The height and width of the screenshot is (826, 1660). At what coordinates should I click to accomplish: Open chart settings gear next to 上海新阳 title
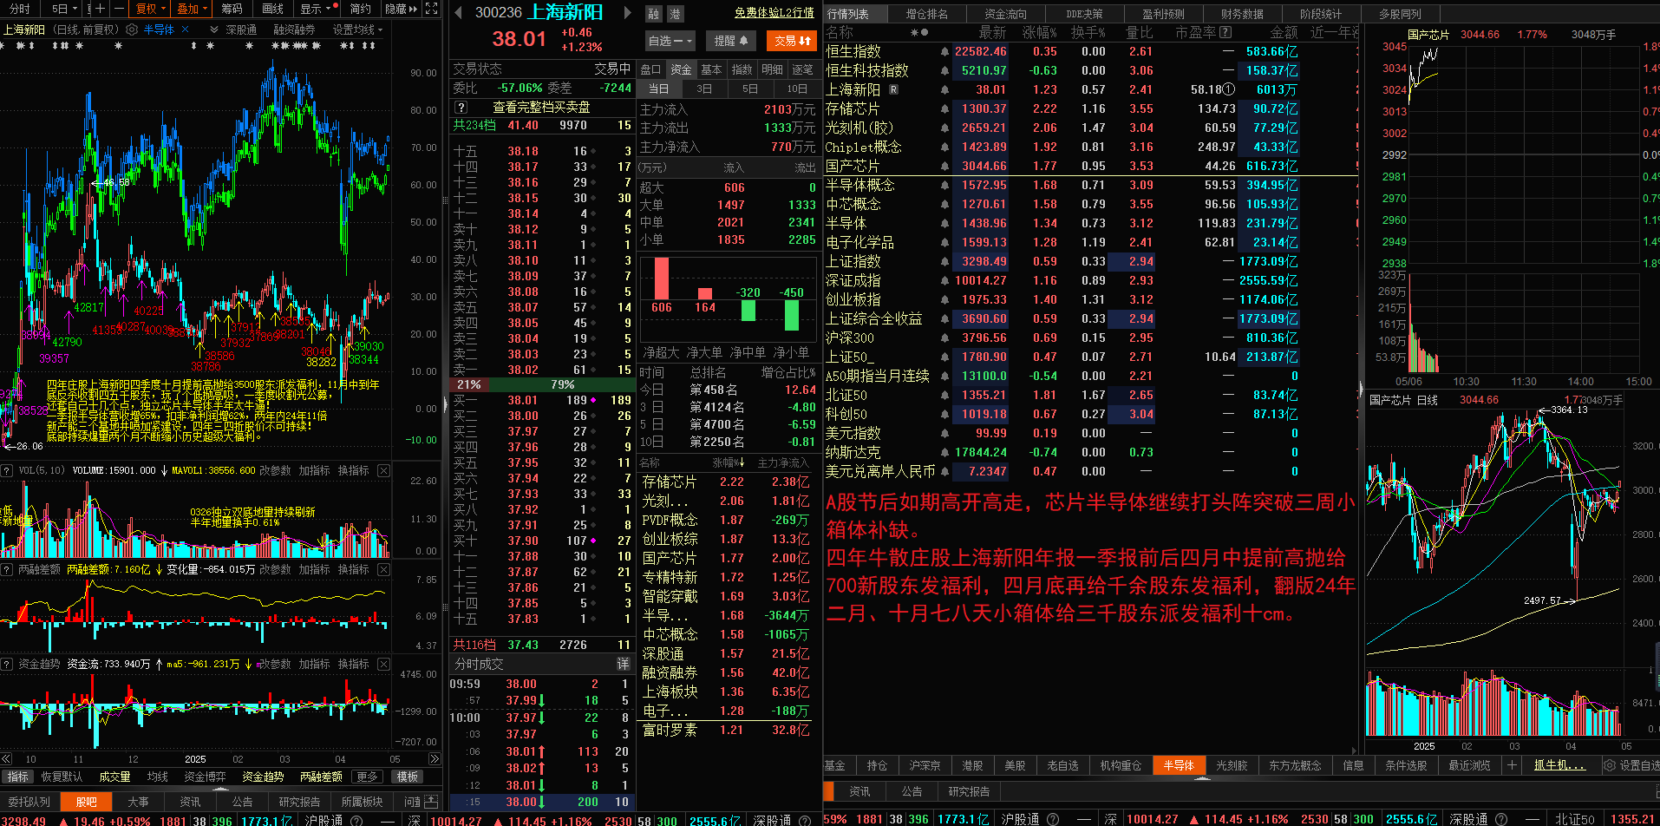click(132, 29)
